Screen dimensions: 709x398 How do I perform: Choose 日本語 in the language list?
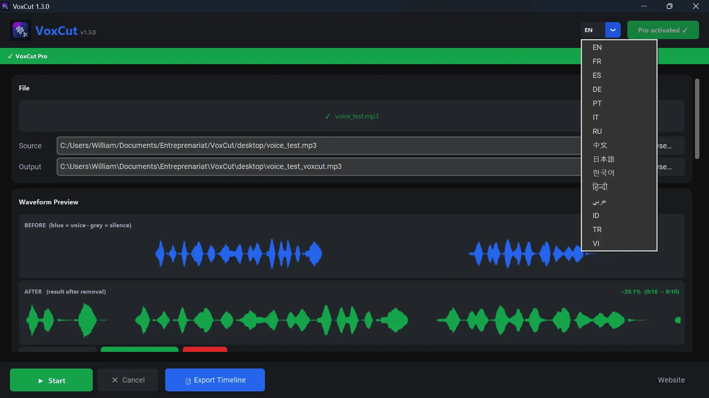tap(619, 160)
